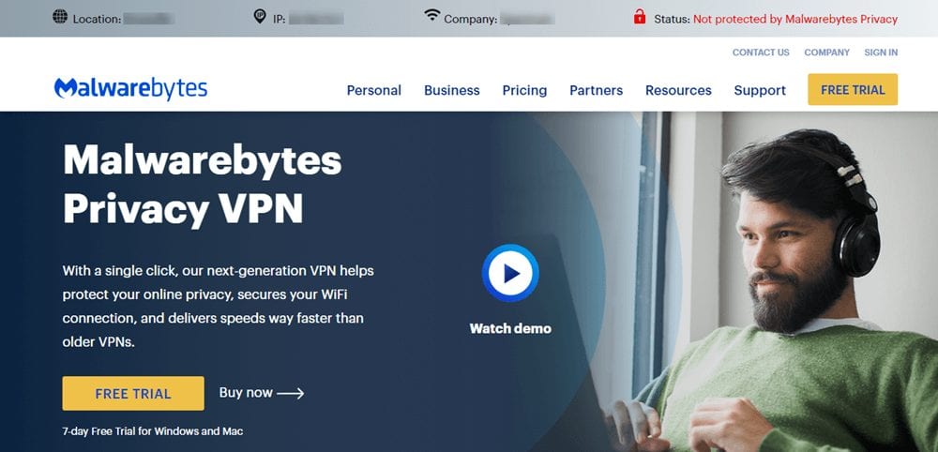938x452 pixels.
Task: Click the Malwarebytes logo
Action: pos(130,88)
